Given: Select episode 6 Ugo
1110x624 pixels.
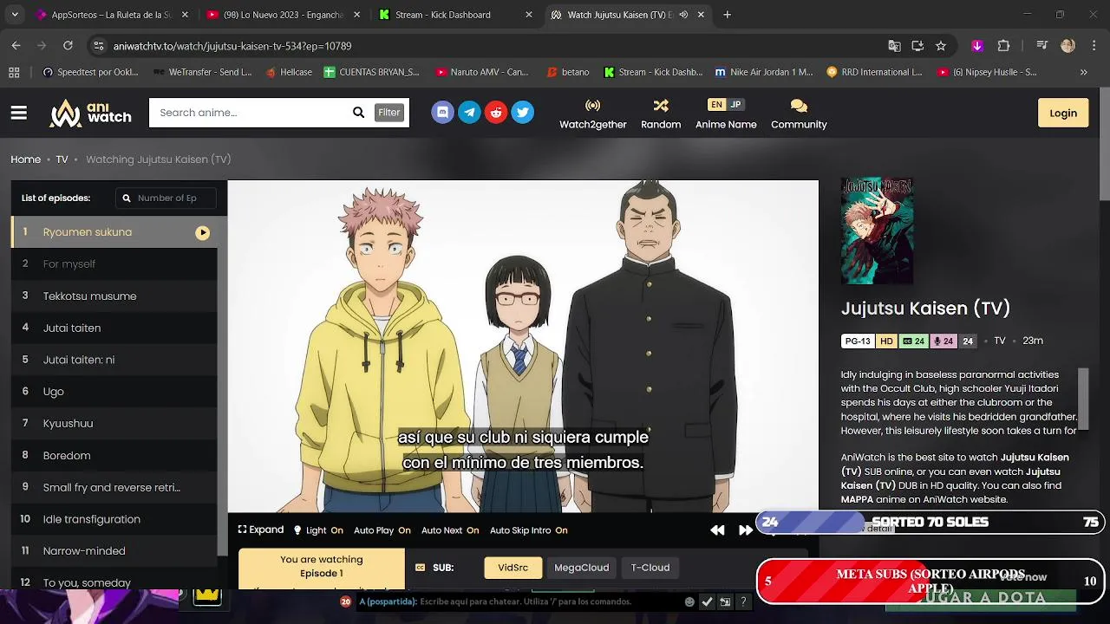Looking at the screenshot, I should 114,392.
